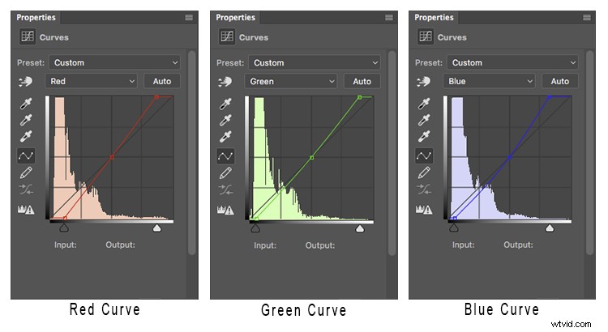Open Preset dropdown in Green panel
This screenshot has width=608, height=332.
315,62
